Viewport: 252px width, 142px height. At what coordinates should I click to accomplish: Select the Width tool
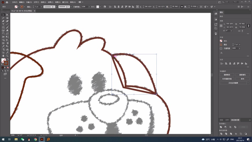3,37
